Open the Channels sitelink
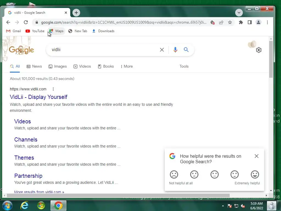 pos(26,140)
